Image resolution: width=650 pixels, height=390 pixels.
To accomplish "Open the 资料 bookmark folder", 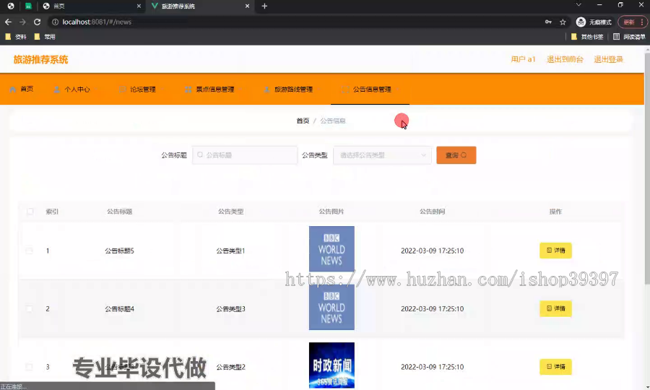I will tap(16, 37).
